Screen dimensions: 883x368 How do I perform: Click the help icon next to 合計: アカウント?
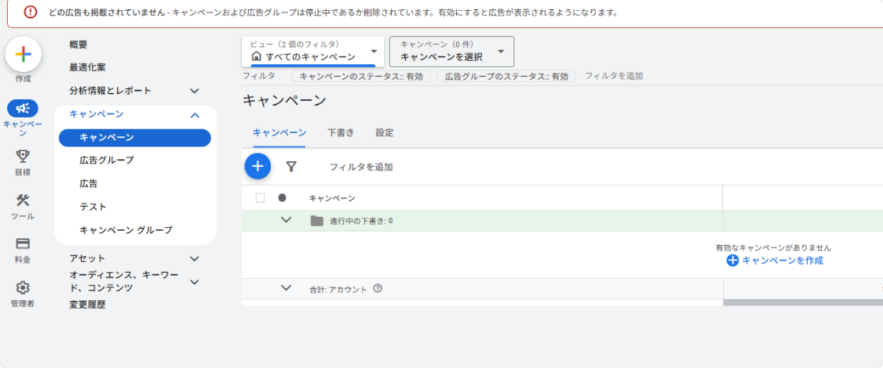click(x=378, y=289)
